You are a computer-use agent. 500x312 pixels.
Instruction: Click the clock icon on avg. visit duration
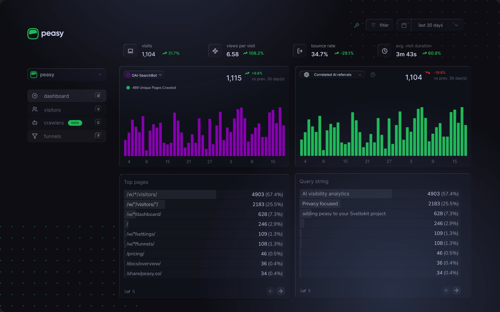pos(385,51)
